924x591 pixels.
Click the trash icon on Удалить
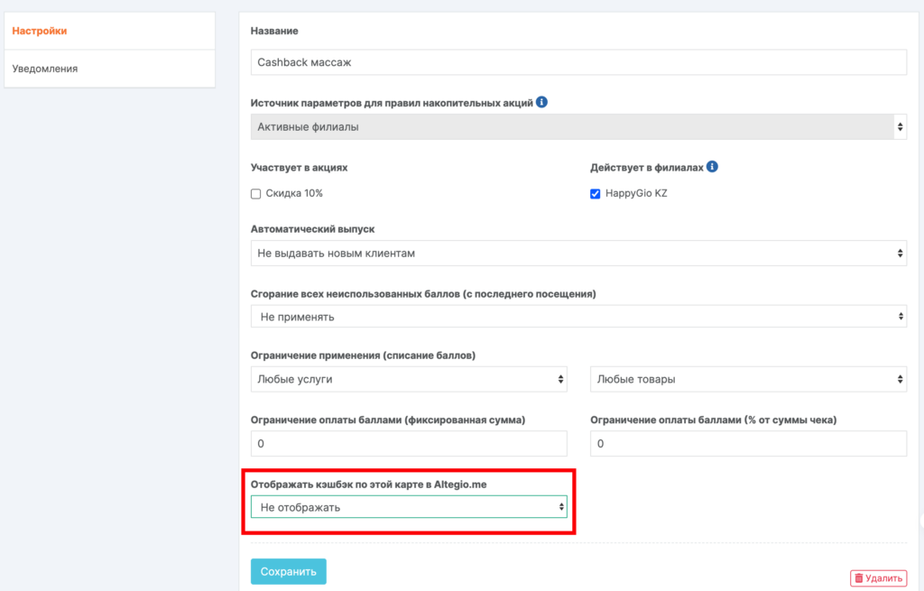[859, 577]
